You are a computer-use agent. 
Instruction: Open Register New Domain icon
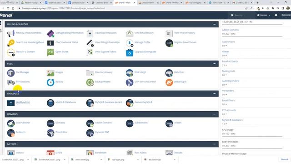pos(169,43)
